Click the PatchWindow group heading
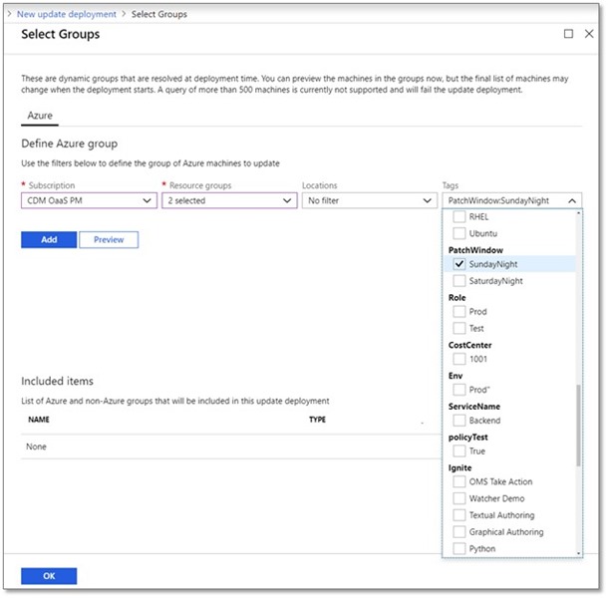The height and width of the screenshot is (598, 608). [x=475, y=250]
